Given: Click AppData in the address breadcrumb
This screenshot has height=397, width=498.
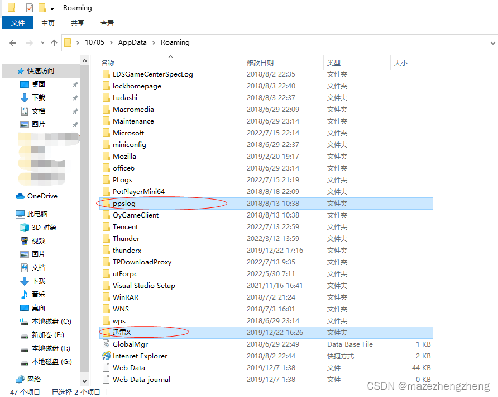Looking at the screenshot, I should (132, 42).
